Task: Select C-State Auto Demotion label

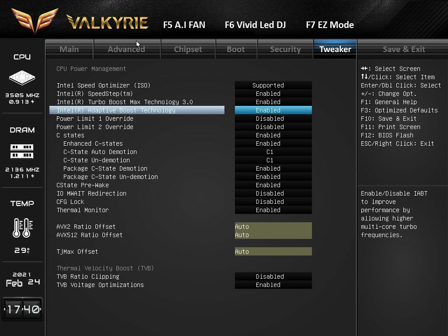Action: pyautogui.click(x=100, y=152)
